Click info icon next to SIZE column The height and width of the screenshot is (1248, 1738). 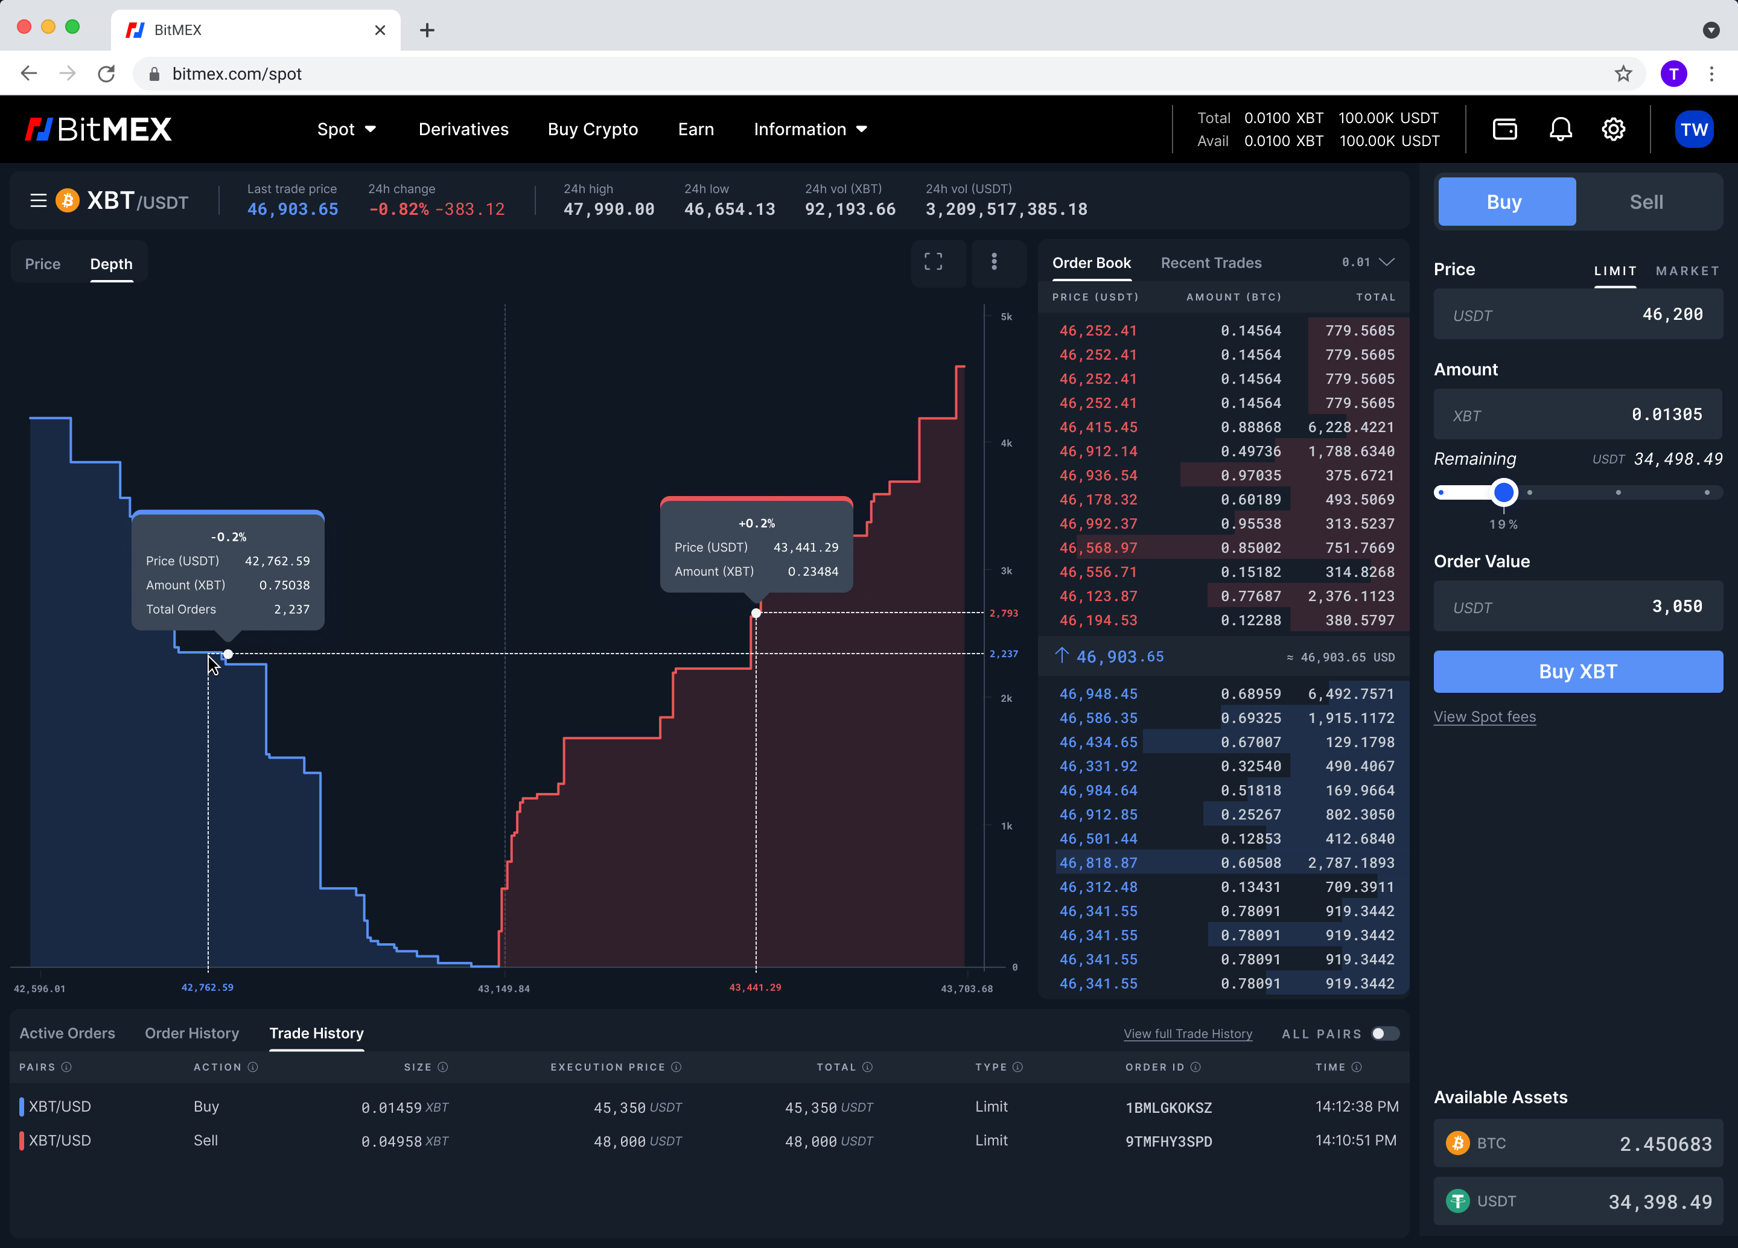click(x=443, y=1067)
